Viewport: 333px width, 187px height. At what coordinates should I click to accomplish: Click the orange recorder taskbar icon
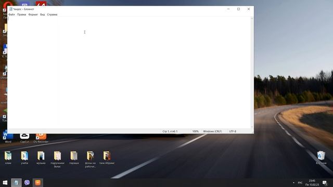pyautogui.click(x=38, y=182)
